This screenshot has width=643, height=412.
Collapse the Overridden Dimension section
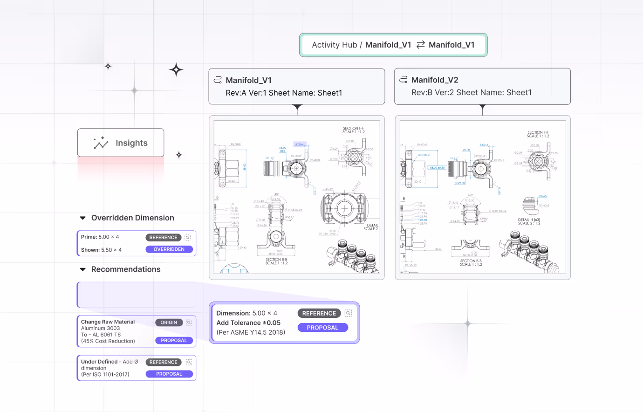[x=82, y=217]
